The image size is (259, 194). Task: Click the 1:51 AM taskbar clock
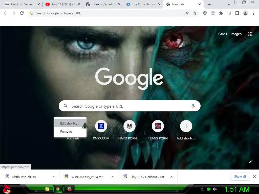point(237,189)
